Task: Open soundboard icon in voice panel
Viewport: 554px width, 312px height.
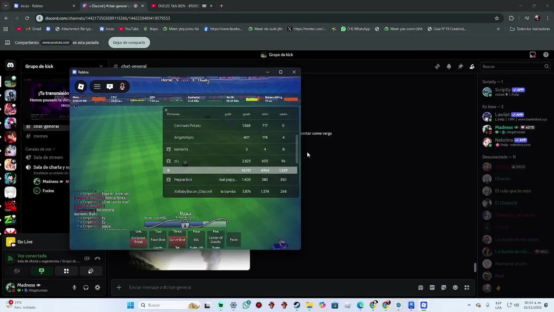Action: (91, 271)
